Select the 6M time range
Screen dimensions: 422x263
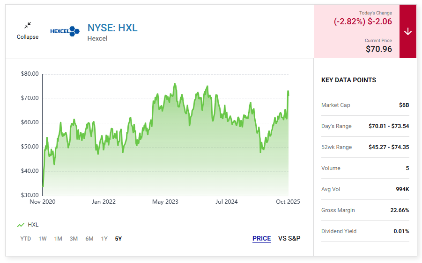coord(89,239)
